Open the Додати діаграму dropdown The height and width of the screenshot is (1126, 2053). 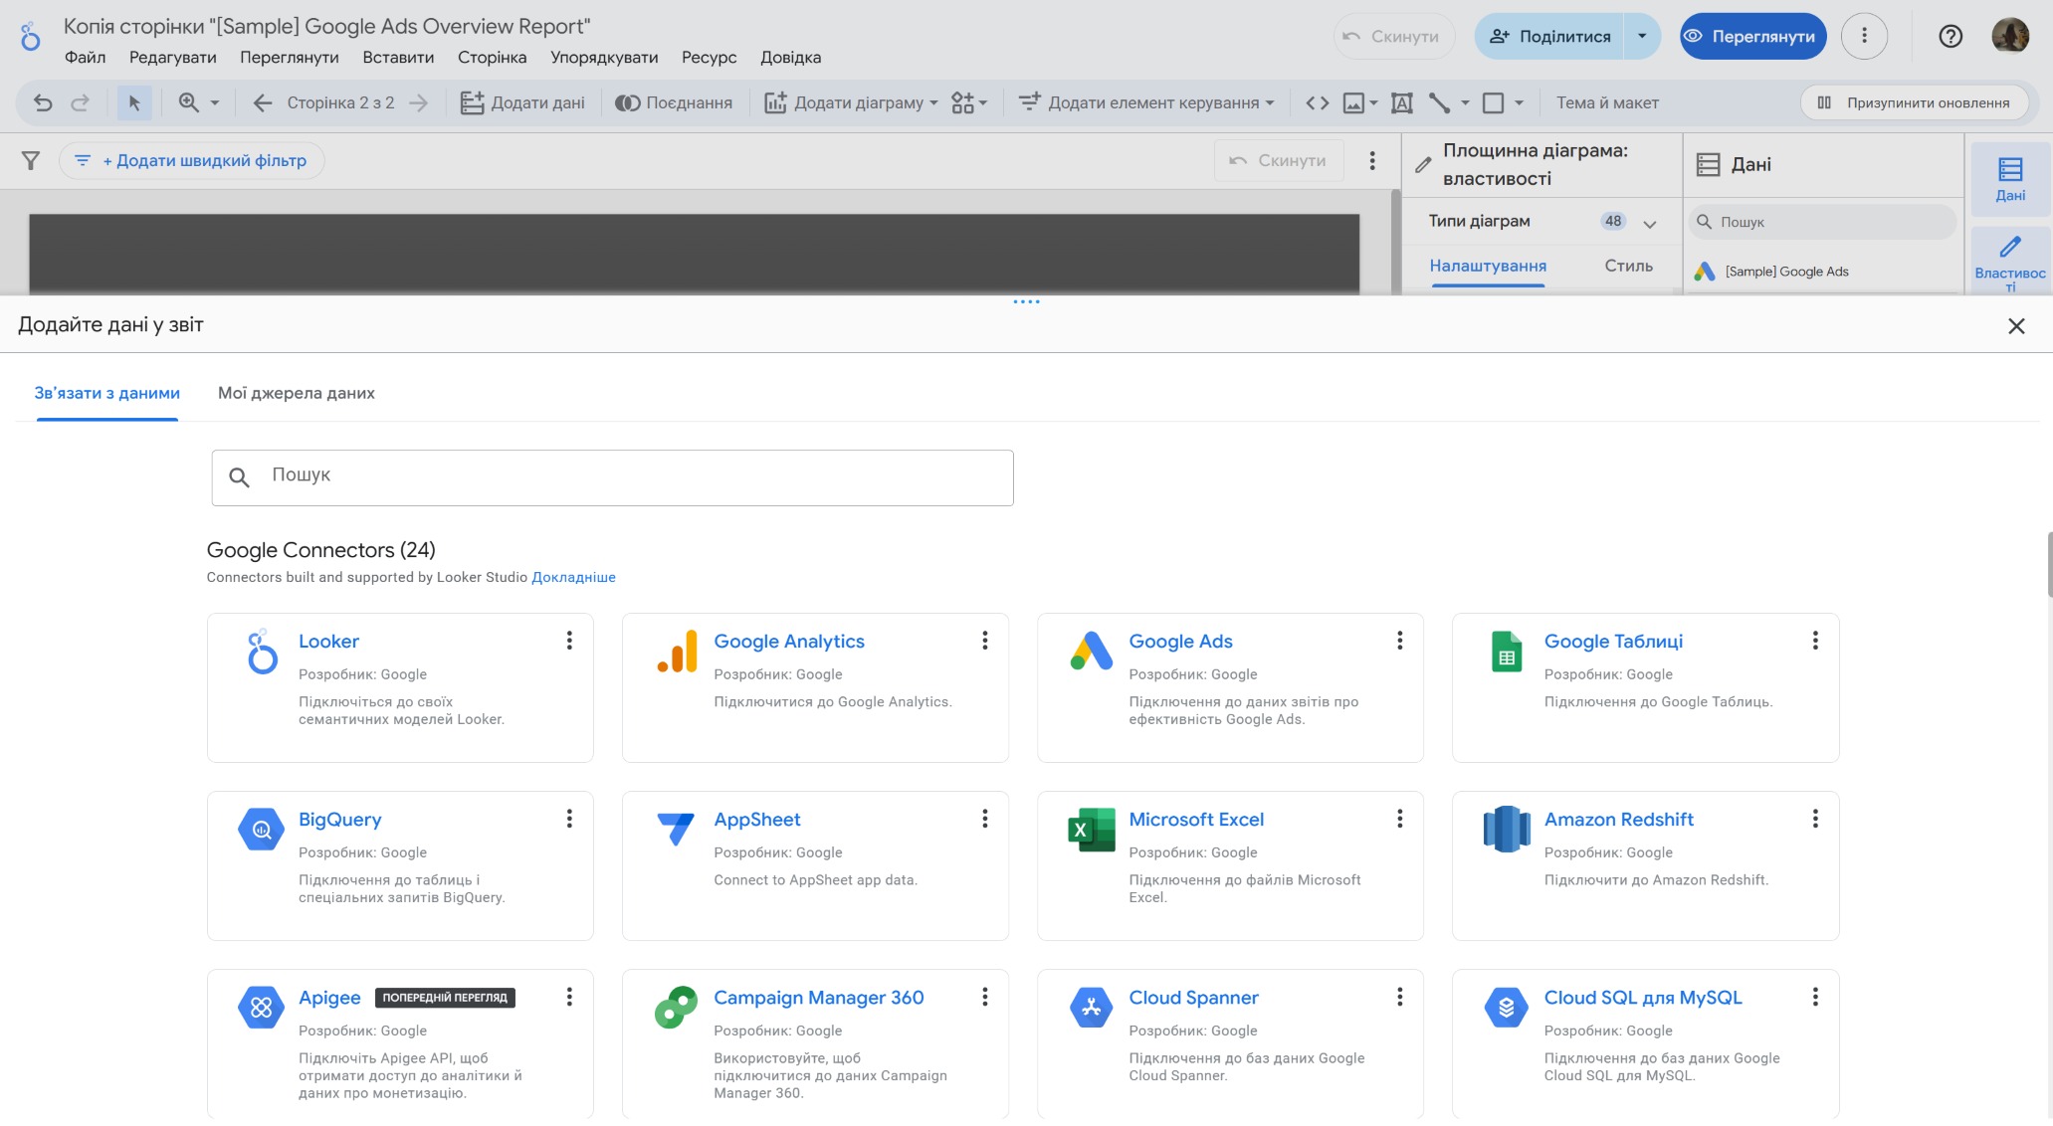(x=851, y=102)
